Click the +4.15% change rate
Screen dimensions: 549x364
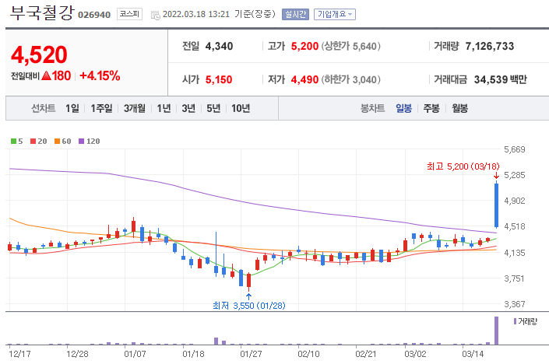tap(100, 76)
